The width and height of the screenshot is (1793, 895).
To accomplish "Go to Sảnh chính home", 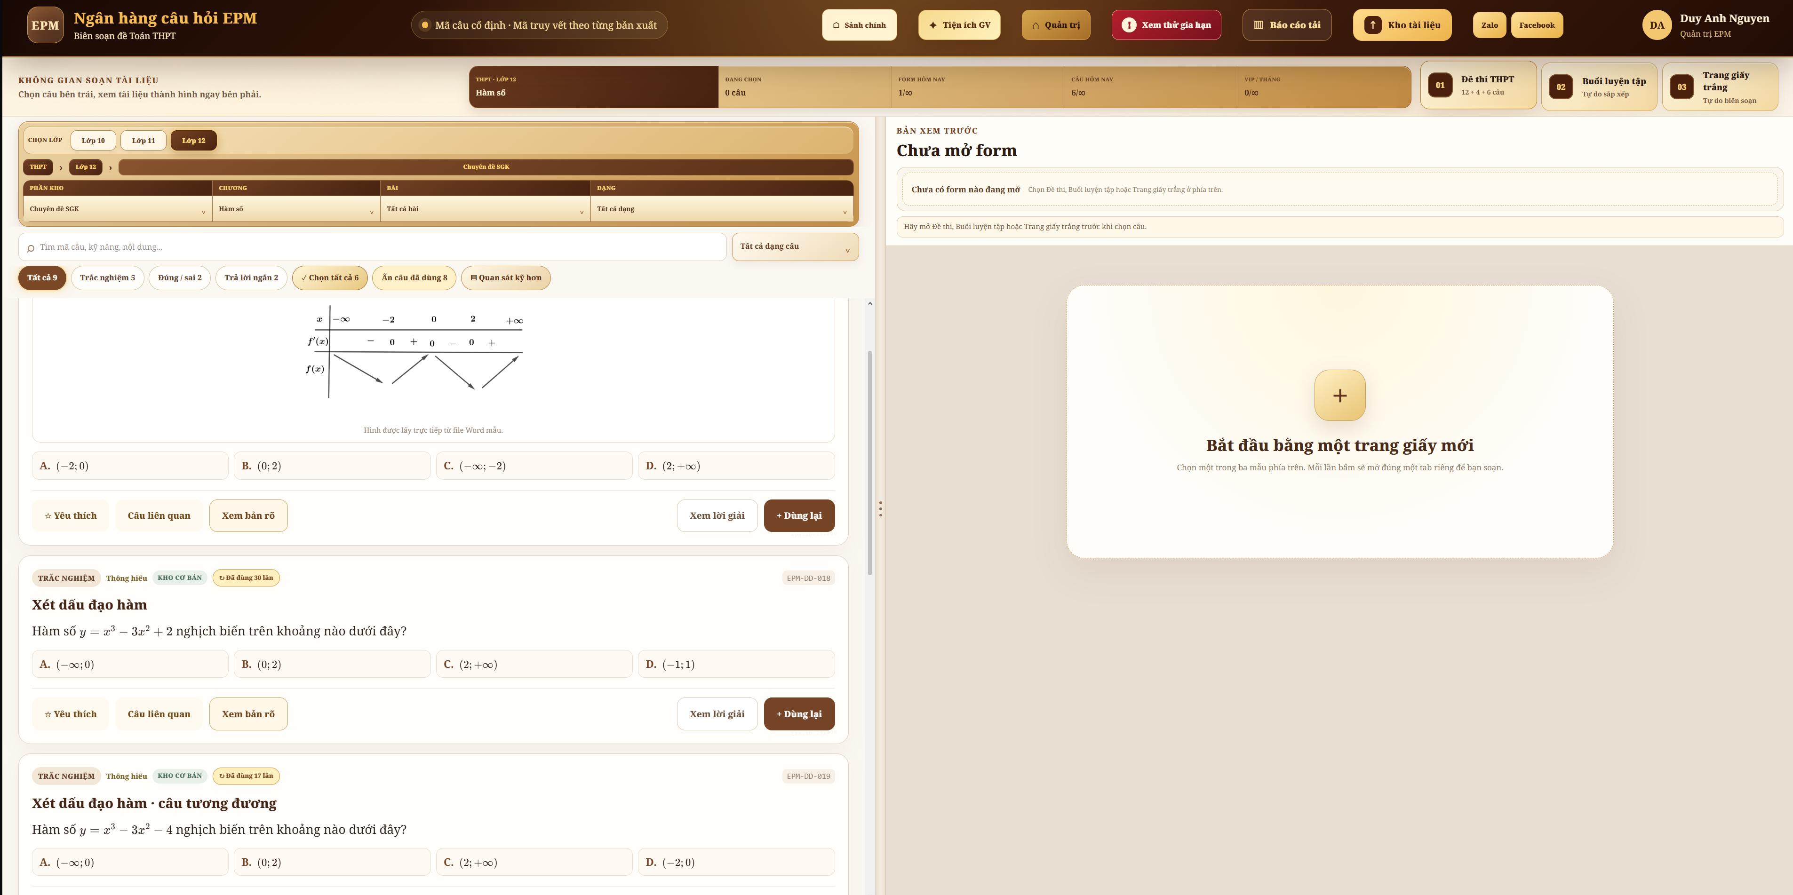I will coord(859,25).
